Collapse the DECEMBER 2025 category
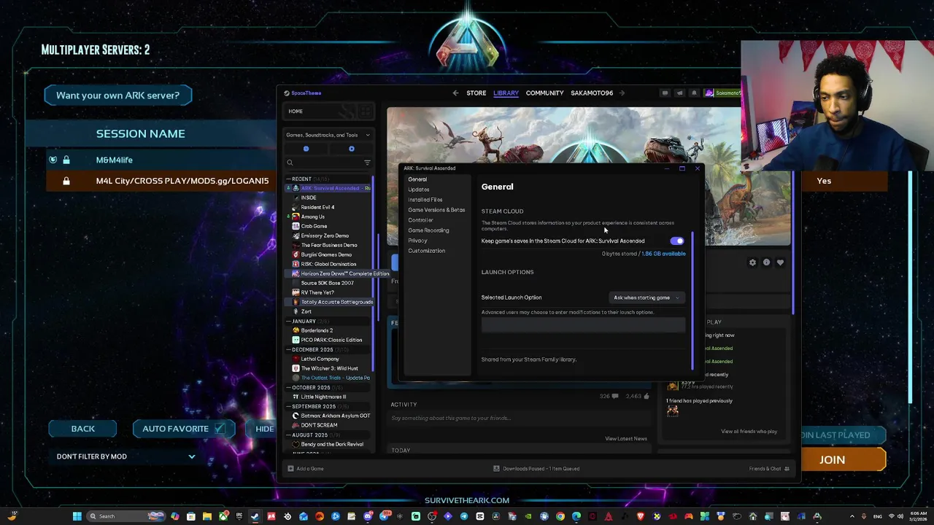This screenshot has height=525, width=934. [x=288, y=349]
